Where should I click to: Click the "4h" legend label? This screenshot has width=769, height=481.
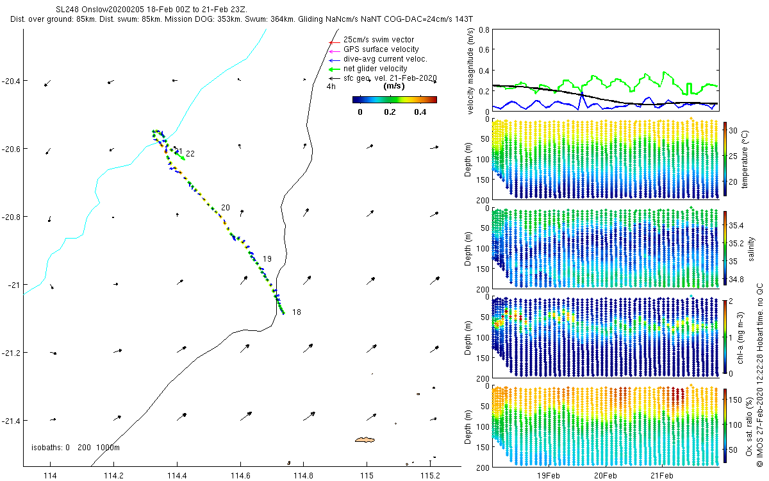[331, 87]
